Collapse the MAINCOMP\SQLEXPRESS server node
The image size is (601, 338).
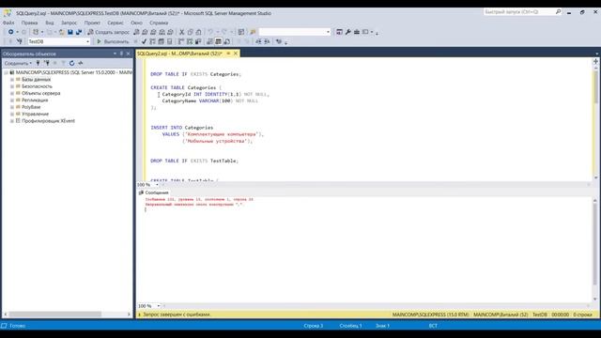pyautogui.click(x=6, y=72)
